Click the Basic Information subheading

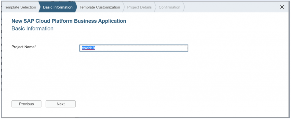[x=32, y=29]
